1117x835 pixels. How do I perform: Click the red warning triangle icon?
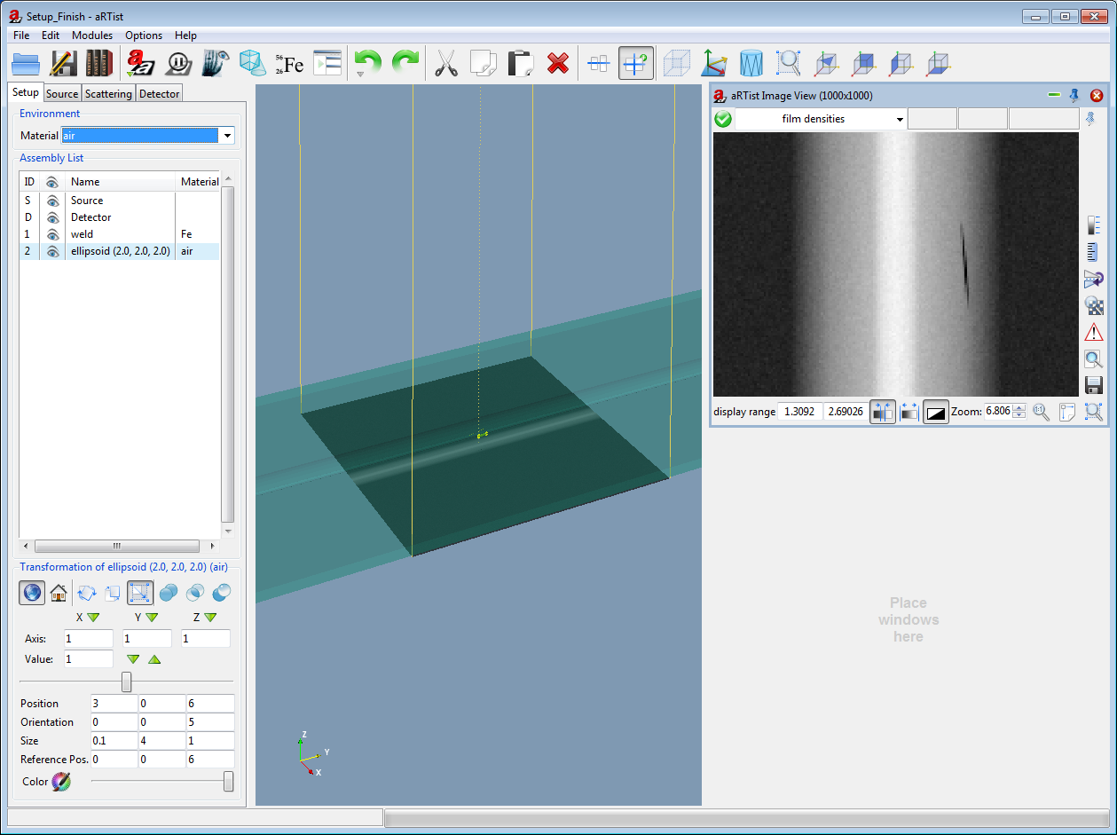tap(1094, 333)
